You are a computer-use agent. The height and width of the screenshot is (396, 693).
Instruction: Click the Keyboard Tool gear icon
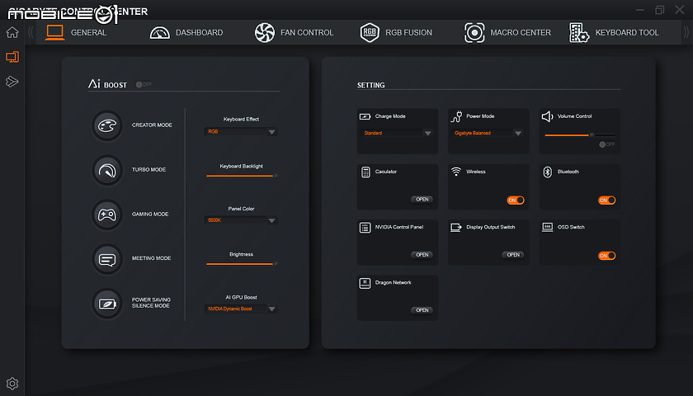tap(579, 33)
